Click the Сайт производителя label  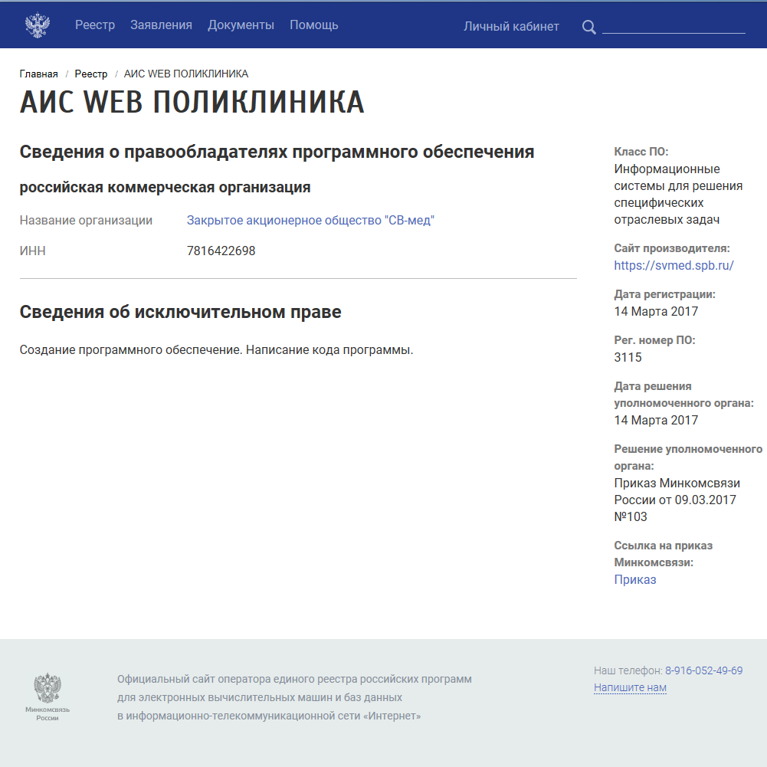pos(672,248)
